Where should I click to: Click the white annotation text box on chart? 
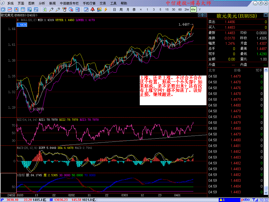[x=173, y=90]
